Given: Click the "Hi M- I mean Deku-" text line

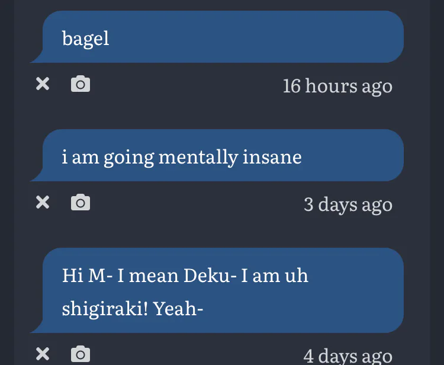Looking at the screenshot, I should 185,276.
